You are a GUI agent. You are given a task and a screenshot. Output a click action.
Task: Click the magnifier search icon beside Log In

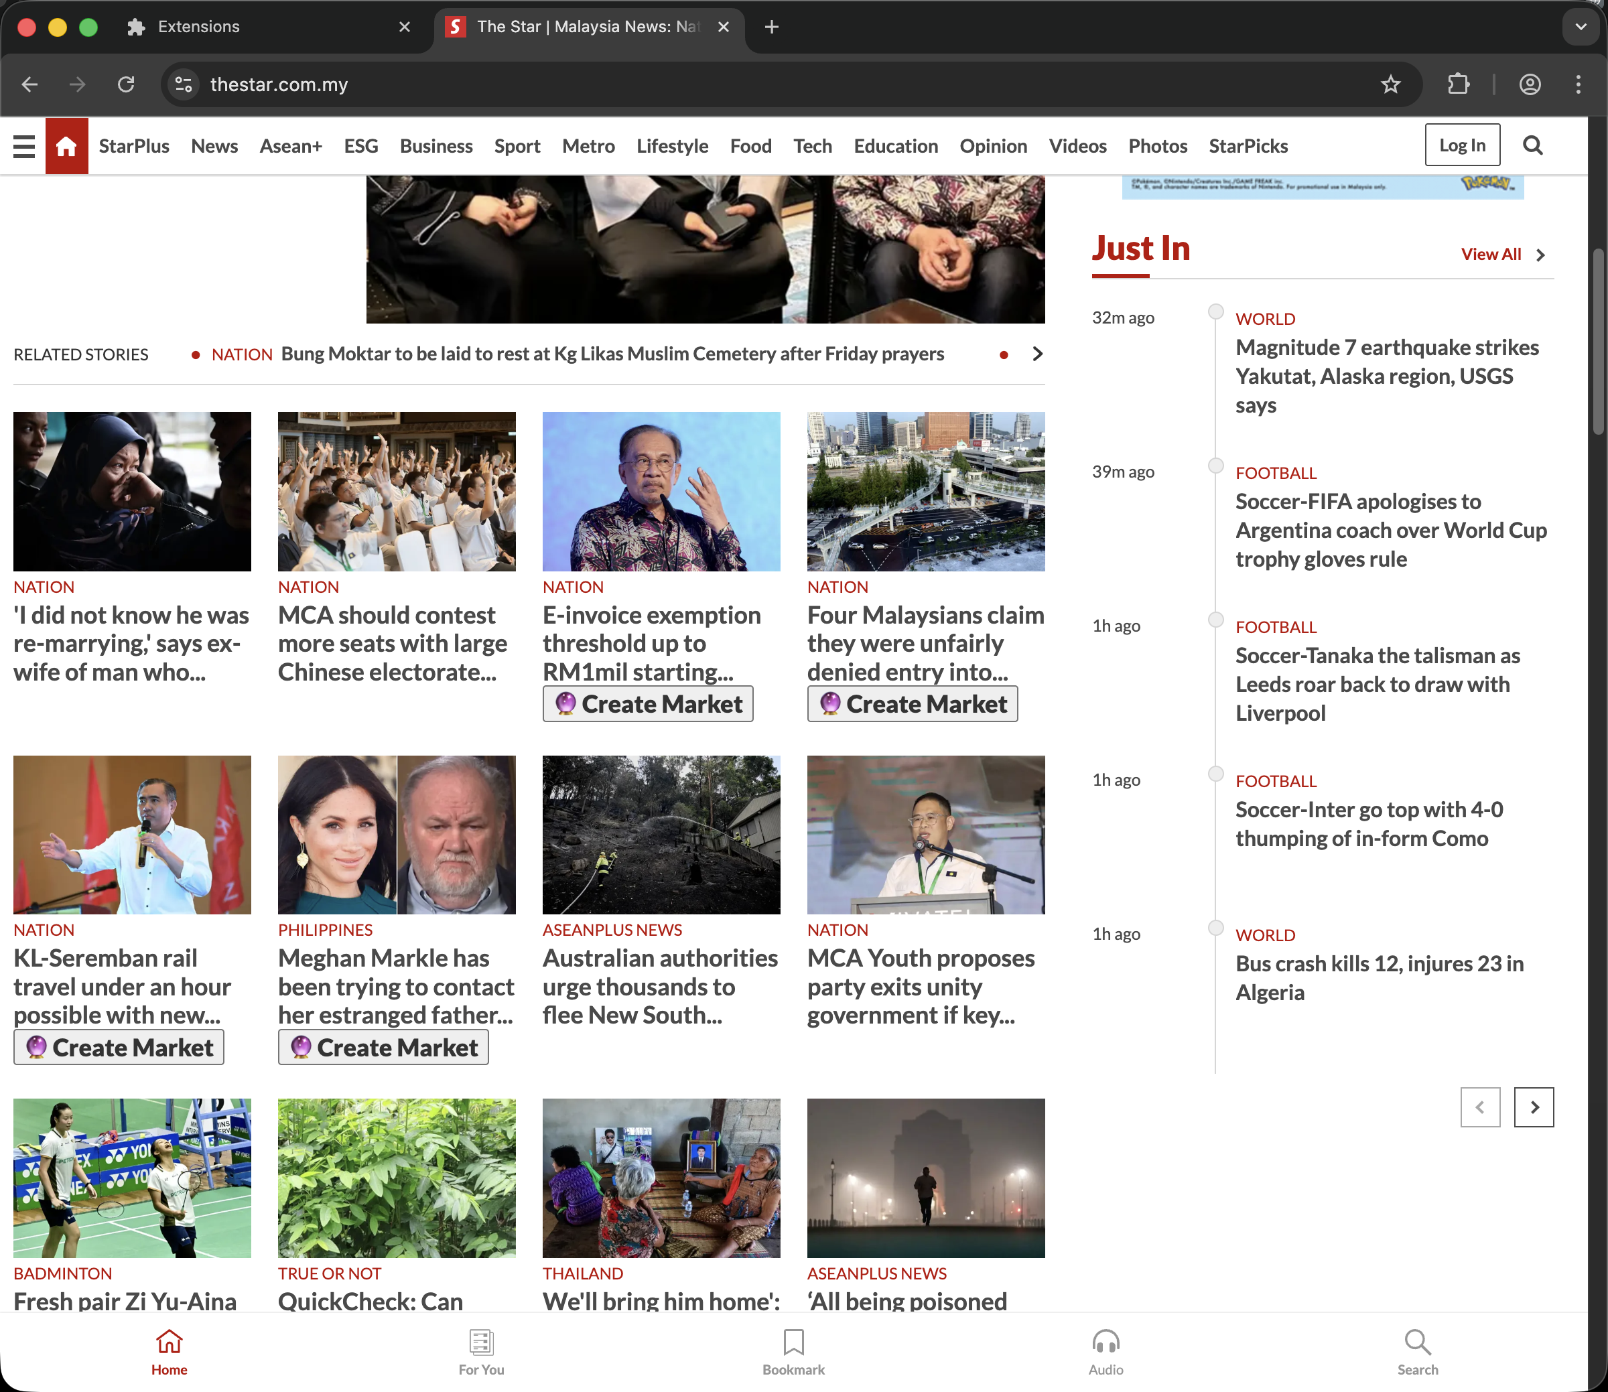point(1533,145)
